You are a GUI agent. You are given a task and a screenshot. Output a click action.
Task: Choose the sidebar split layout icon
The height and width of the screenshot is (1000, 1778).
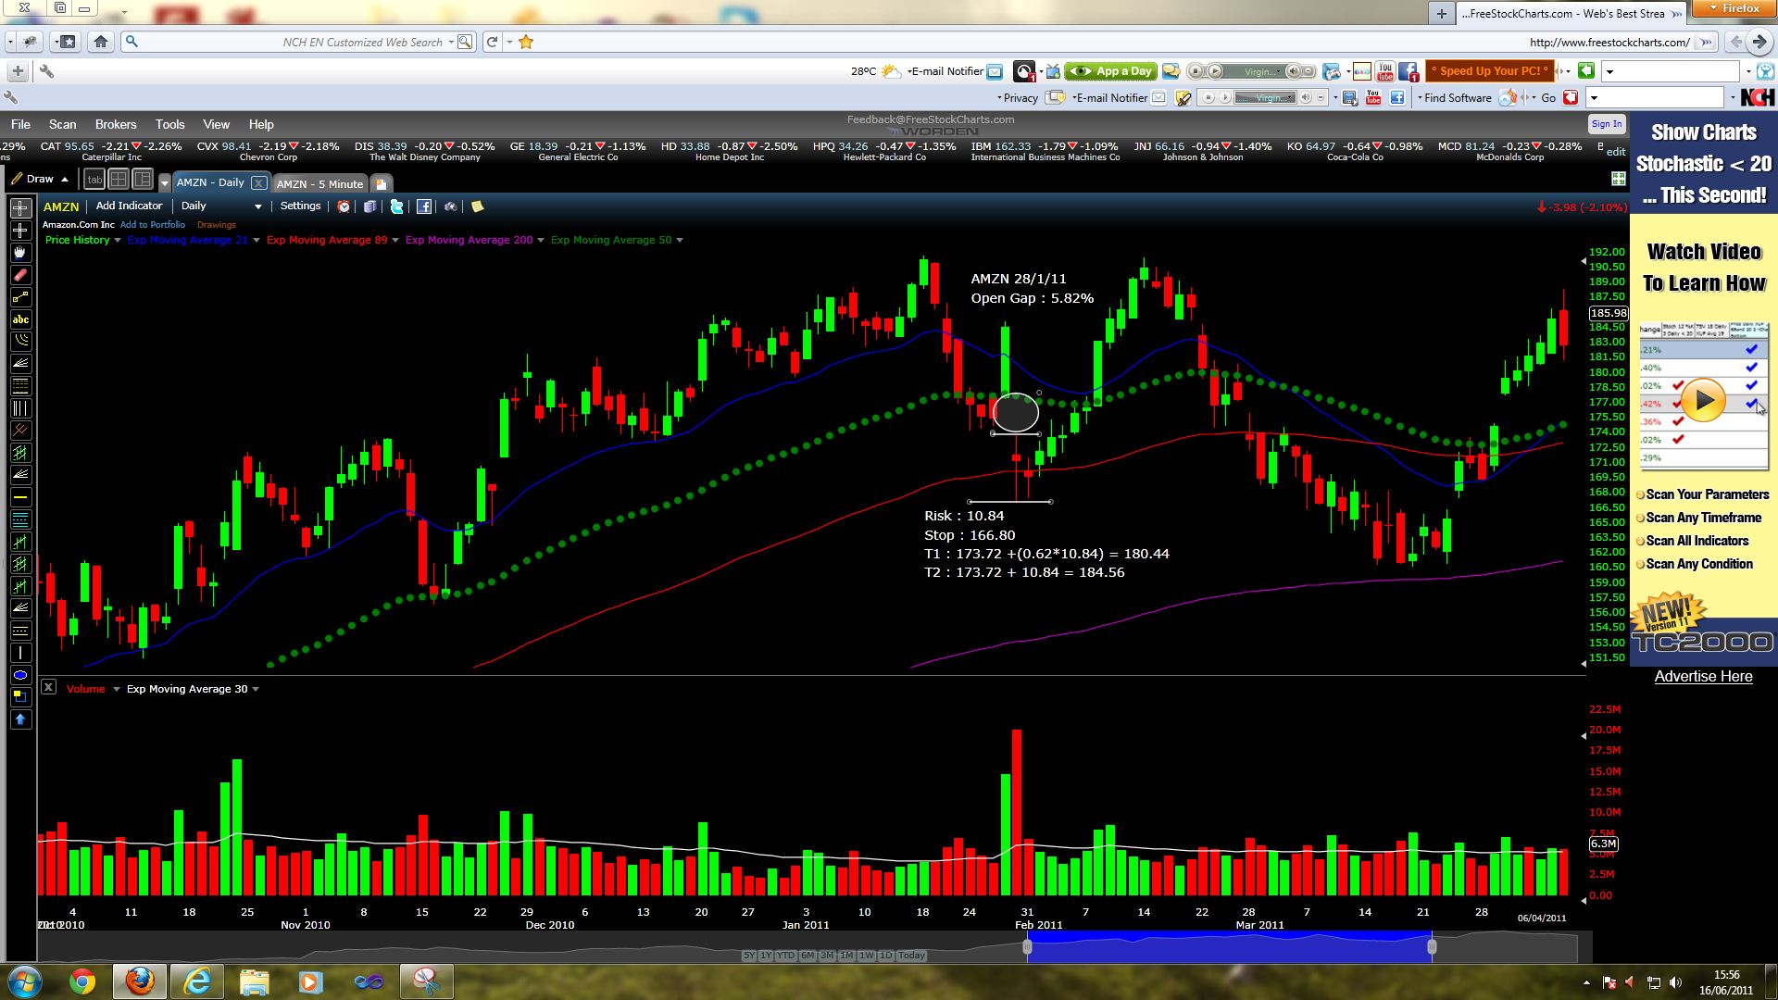pyautogui.click(x=143, y=180)
